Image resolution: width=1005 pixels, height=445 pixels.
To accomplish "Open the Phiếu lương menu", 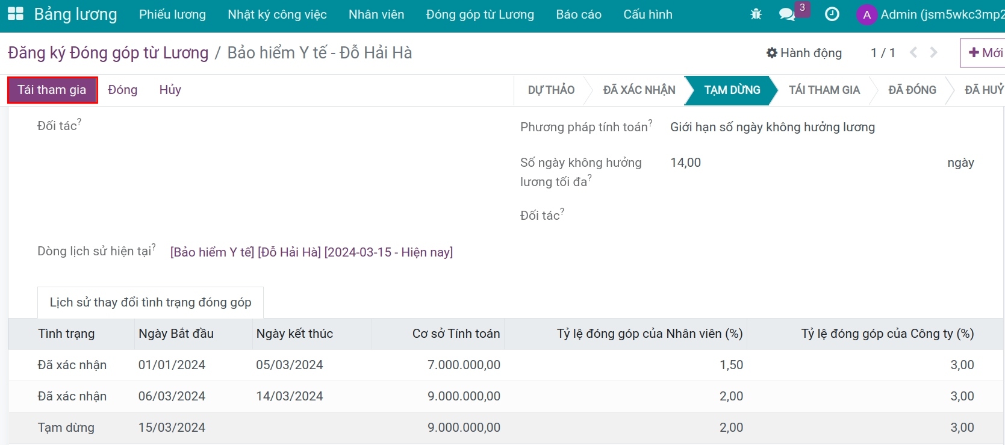I will pos(172,14).
